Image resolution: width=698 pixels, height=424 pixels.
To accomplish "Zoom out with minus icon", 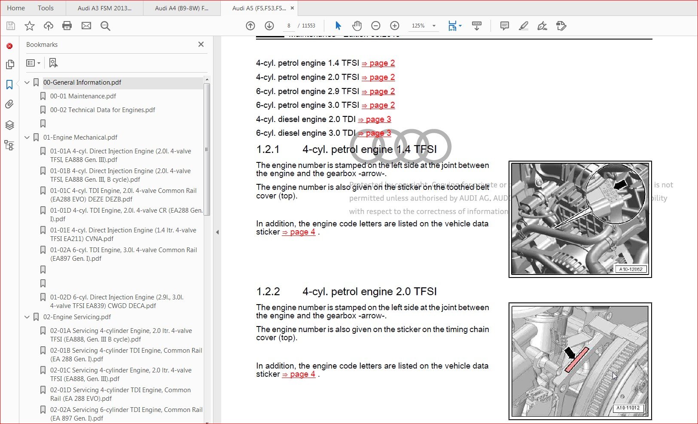I will (376, 26).
